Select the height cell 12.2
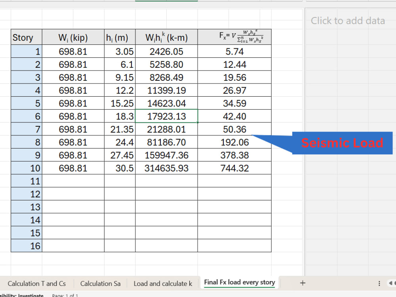 click(120, 90)
